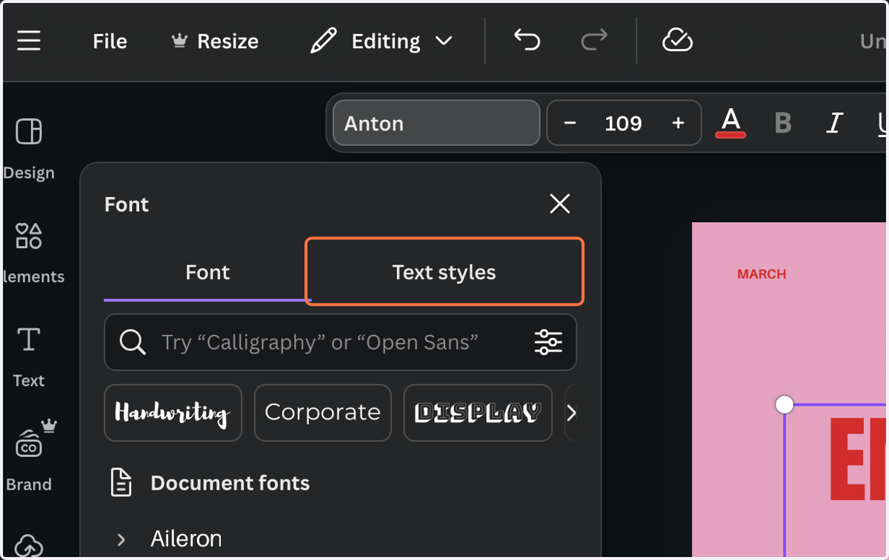Toggle italic formatting
This screenshot has width=889, height=560.
tap(834, 123)
